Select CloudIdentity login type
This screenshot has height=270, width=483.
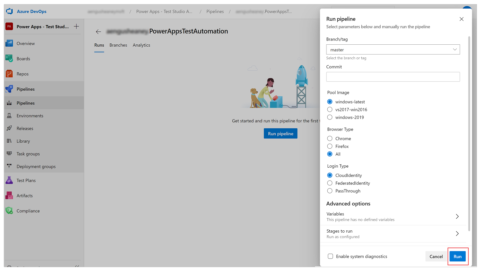tap(330, 175)
